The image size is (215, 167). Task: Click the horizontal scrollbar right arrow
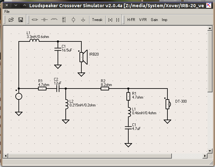[205, 156]
